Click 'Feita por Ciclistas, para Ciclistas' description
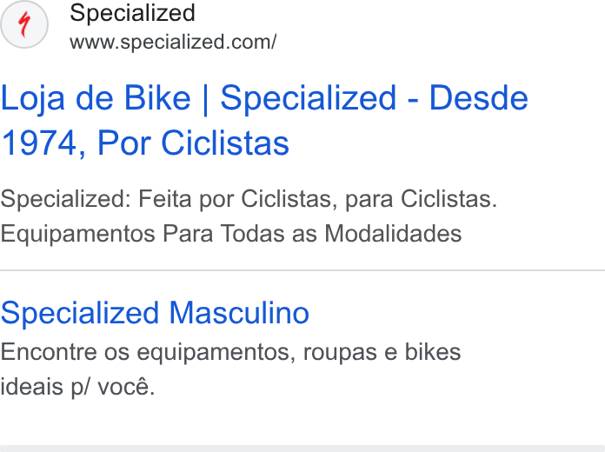This screenshot has height=452, width=605. pyautogui.click(x=317, y=199)
